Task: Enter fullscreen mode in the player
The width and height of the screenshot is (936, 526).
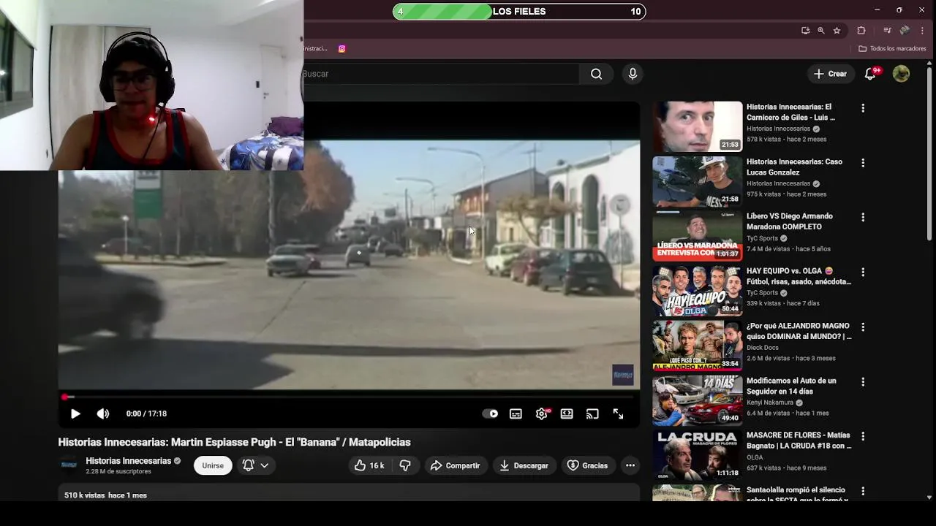Action: point(618,413)
